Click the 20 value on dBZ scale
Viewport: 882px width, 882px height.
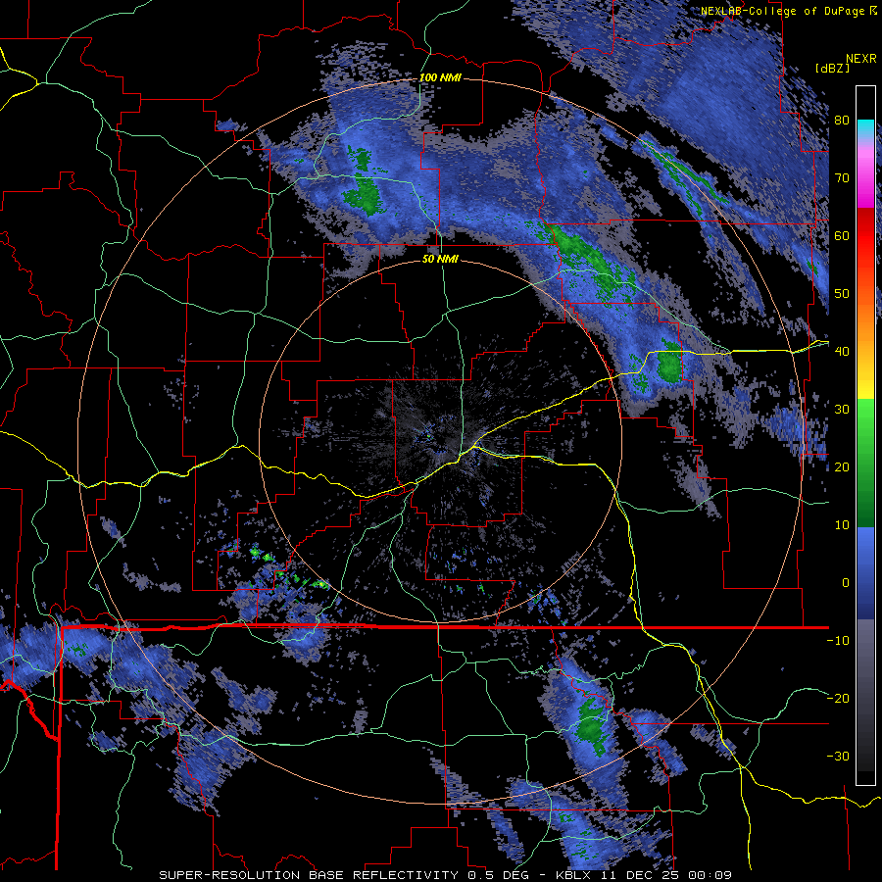[x=842, y=466]
